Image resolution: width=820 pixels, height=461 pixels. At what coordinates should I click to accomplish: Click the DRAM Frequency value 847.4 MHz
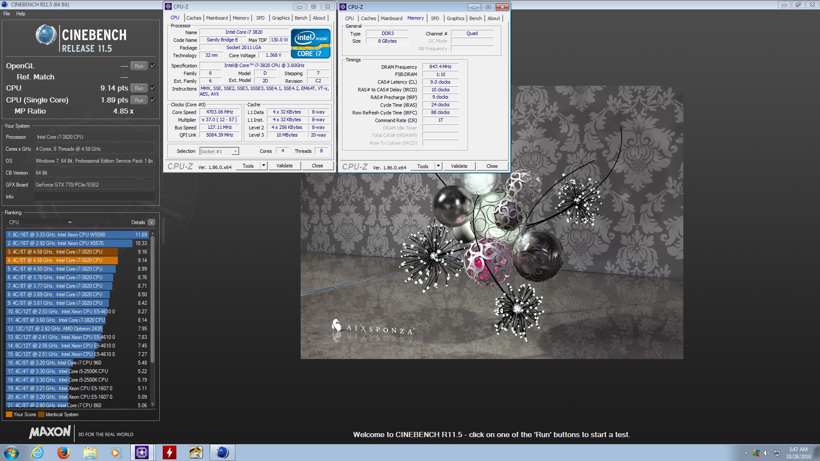[440, 67]
